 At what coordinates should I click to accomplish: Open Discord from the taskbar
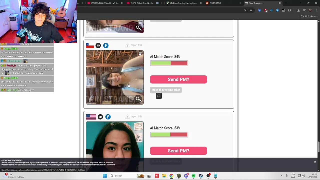point(186,176)
